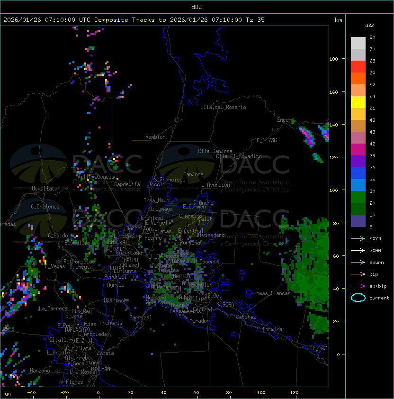Click the '-40' tick on bottom axis
The image size is (394, 399).
click(x=31, y=393)
